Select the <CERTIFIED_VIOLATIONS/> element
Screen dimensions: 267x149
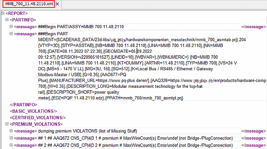pyautogui.click(x=38, y=118)
